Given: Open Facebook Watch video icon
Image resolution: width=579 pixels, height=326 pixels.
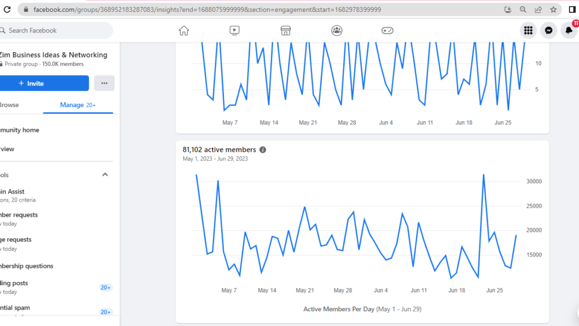Looking at the screenshot, I should coord(235,31).
